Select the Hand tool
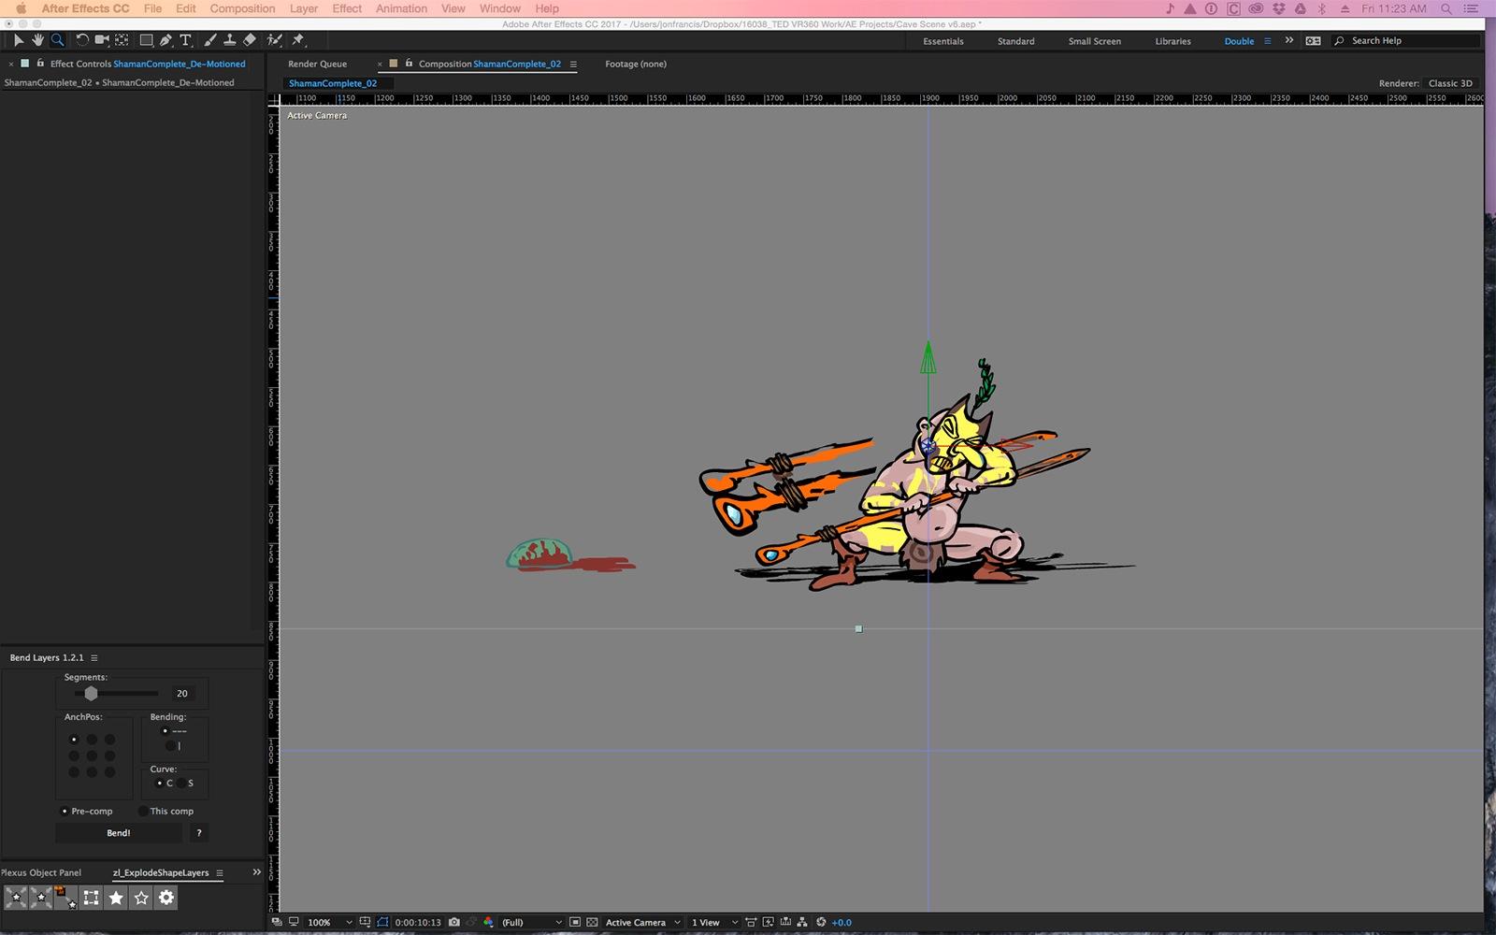The image size is (1496, 935). click(x=37, y=40)
